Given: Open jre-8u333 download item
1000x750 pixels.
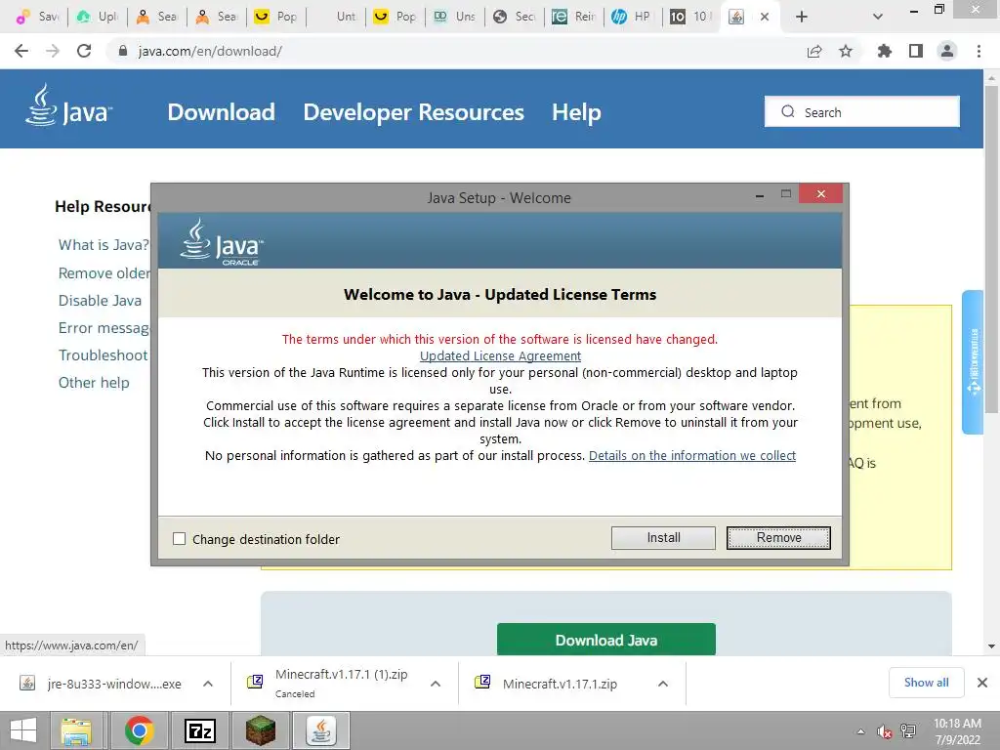Looking at the screenshot, I should tap(101, 684).
